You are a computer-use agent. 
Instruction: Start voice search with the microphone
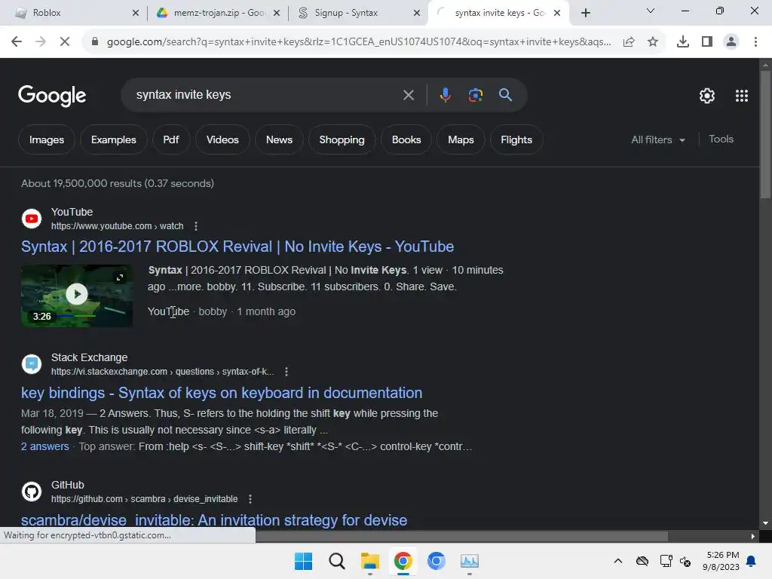point(445,95)
